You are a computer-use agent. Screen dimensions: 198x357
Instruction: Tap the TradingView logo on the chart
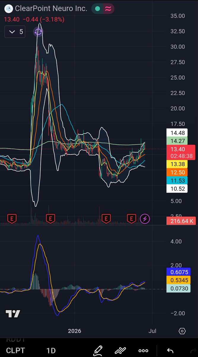click(x=13, y=314)
